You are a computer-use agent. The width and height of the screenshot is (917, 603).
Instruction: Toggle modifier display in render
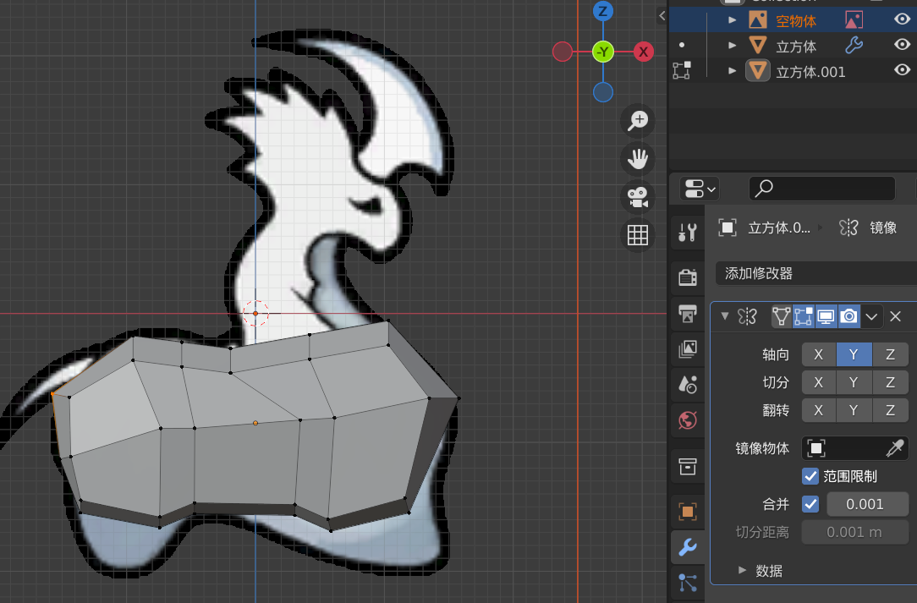848,316
